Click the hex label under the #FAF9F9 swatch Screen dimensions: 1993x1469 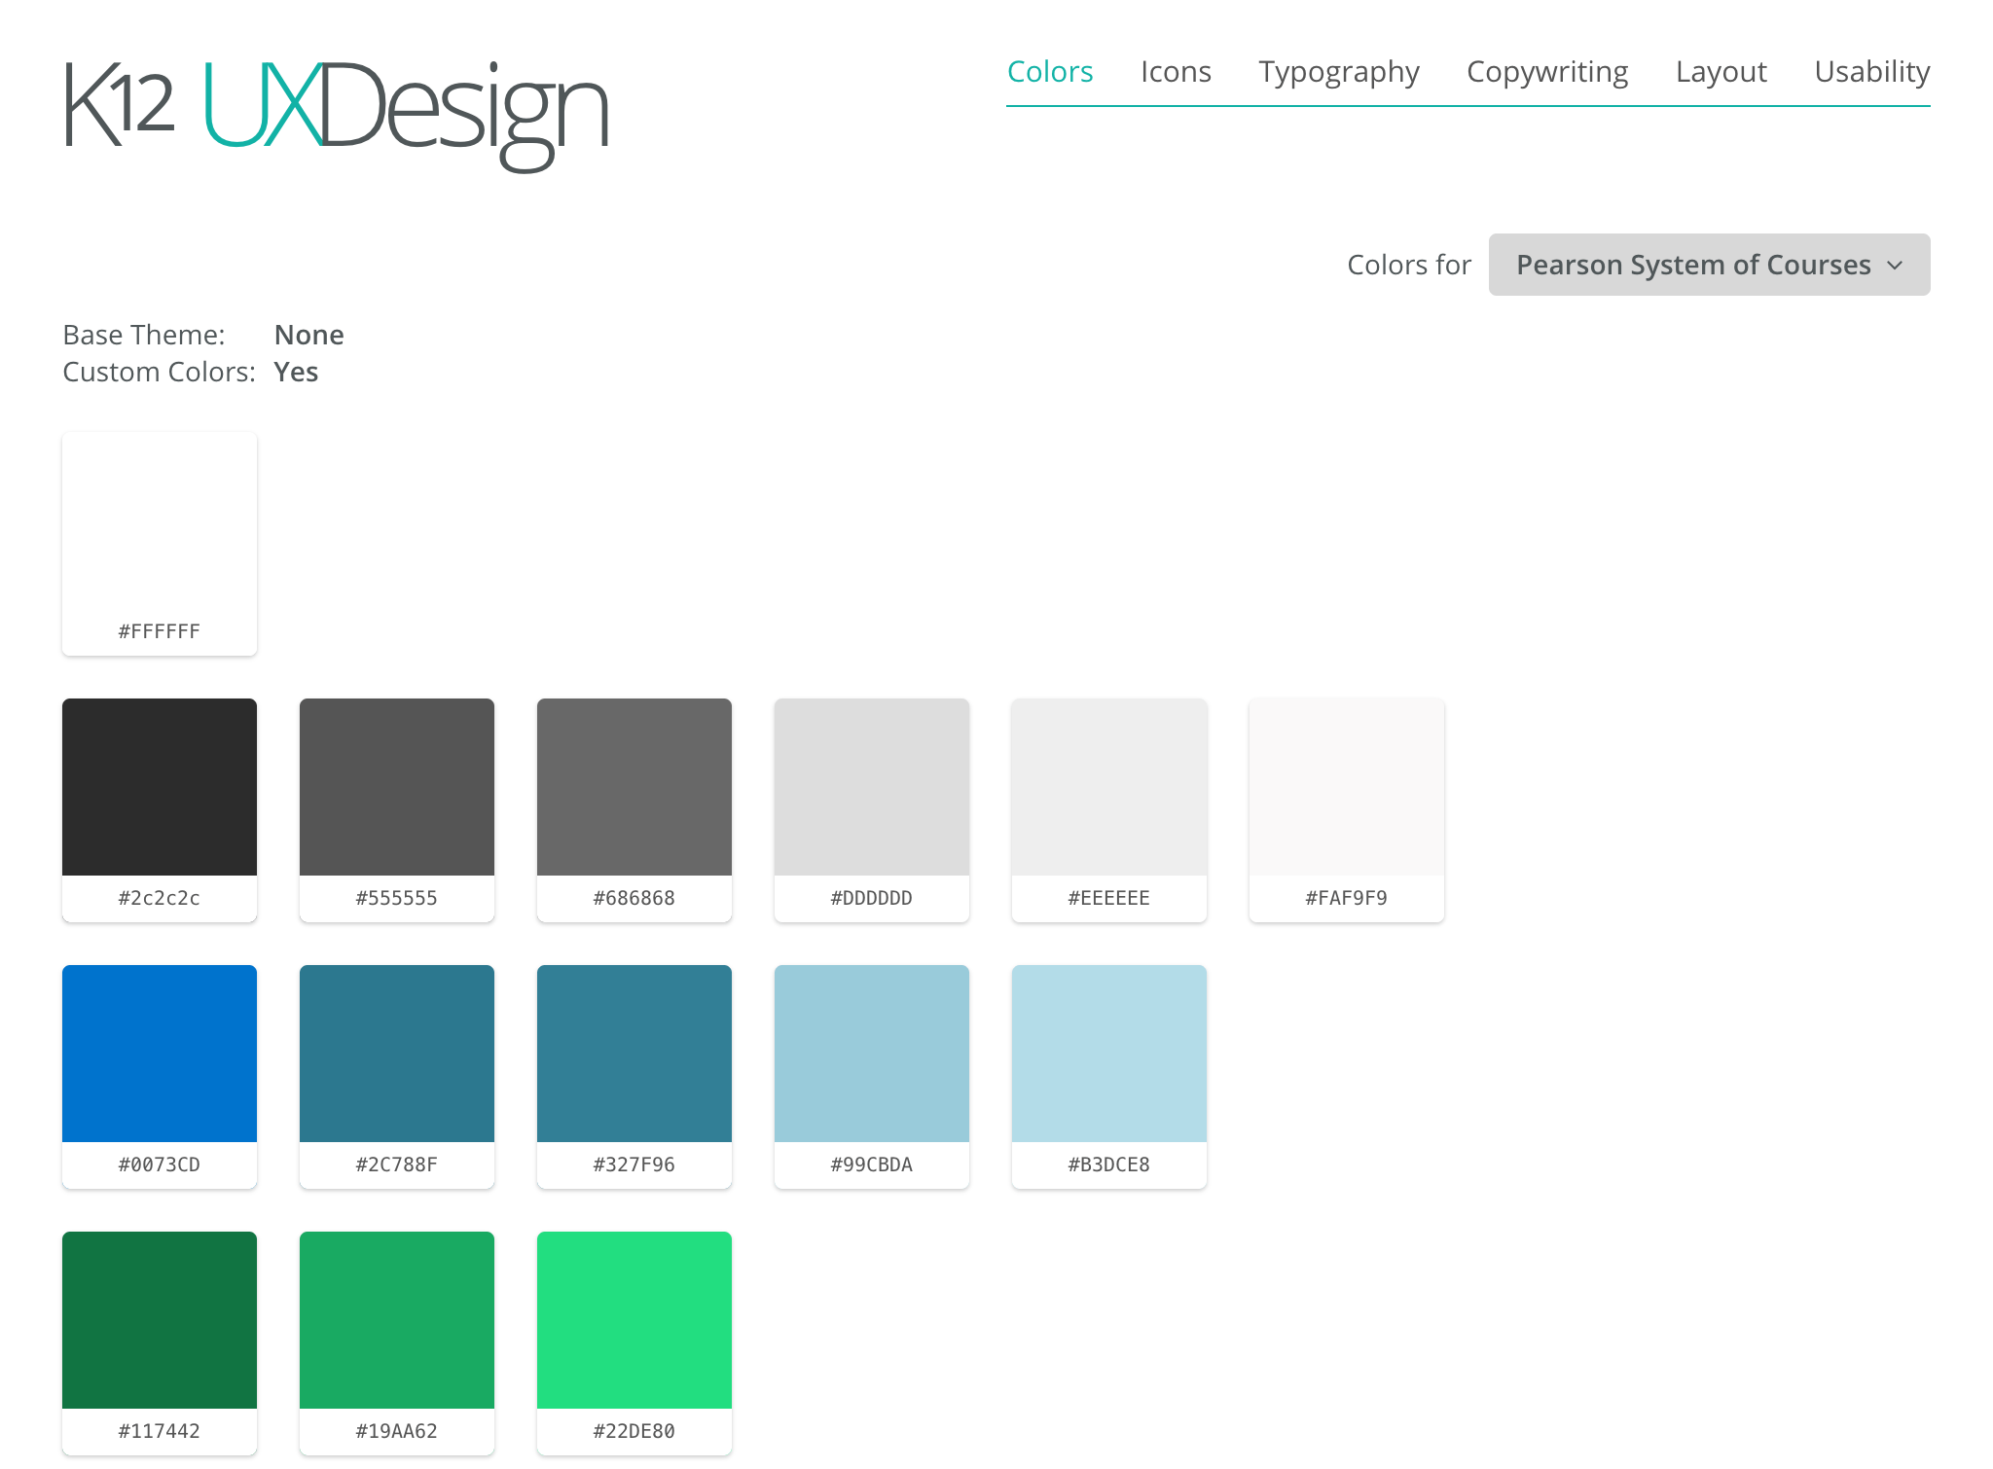pyautogui.click(x=1346, y=898)
